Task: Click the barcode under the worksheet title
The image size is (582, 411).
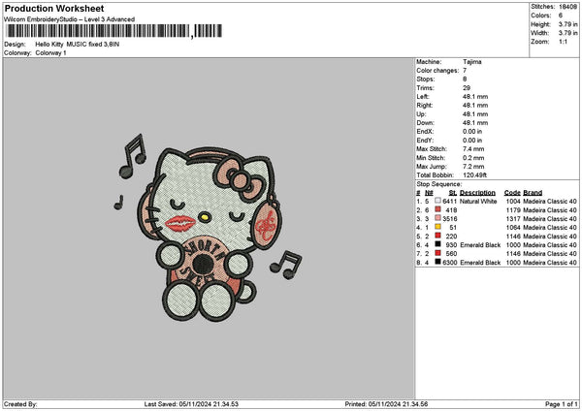Action: pyautogui.click(x=114, y=31)
